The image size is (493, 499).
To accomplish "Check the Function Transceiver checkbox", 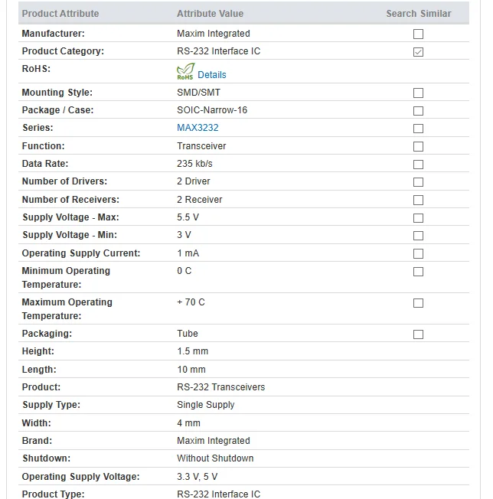I will 418,146.
